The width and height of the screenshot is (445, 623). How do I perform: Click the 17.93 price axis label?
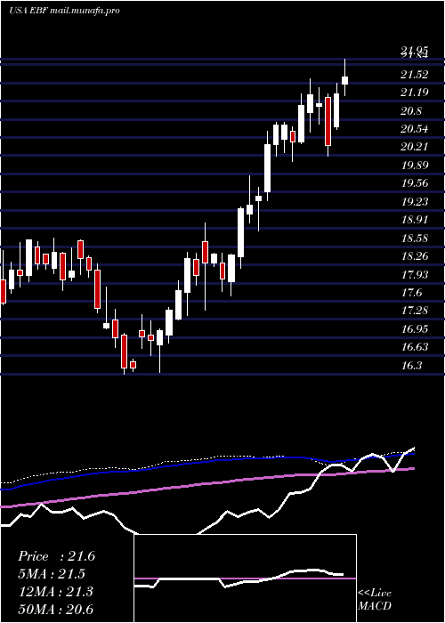click(415, 274)
